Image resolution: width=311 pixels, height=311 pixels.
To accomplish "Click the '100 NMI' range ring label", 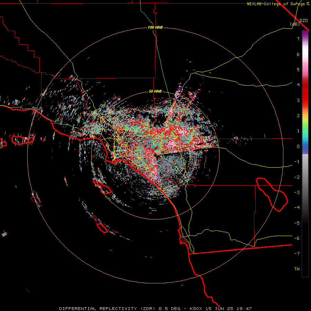I will point(155,27).
